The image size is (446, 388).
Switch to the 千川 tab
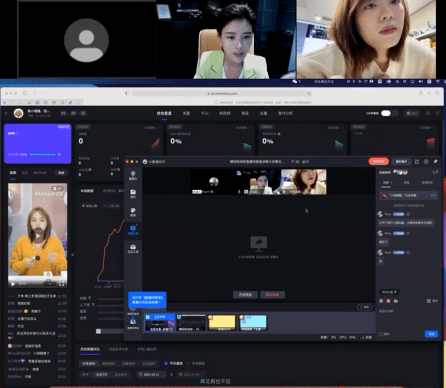204,113
